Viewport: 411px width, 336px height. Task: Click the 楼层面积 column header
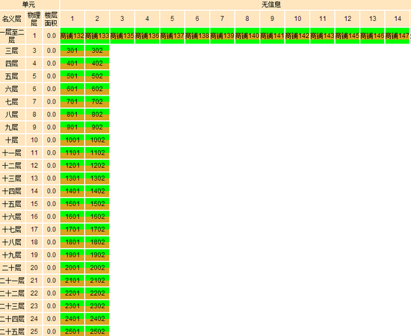pyautogui.click(x=51, y=19)
